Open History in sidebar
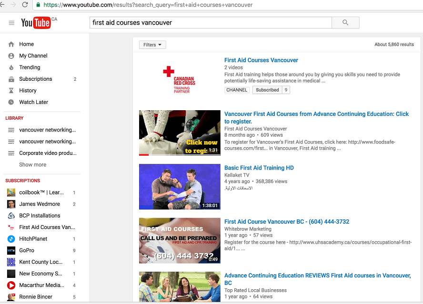Screen dimensions: 423x304 coord(28,90)
